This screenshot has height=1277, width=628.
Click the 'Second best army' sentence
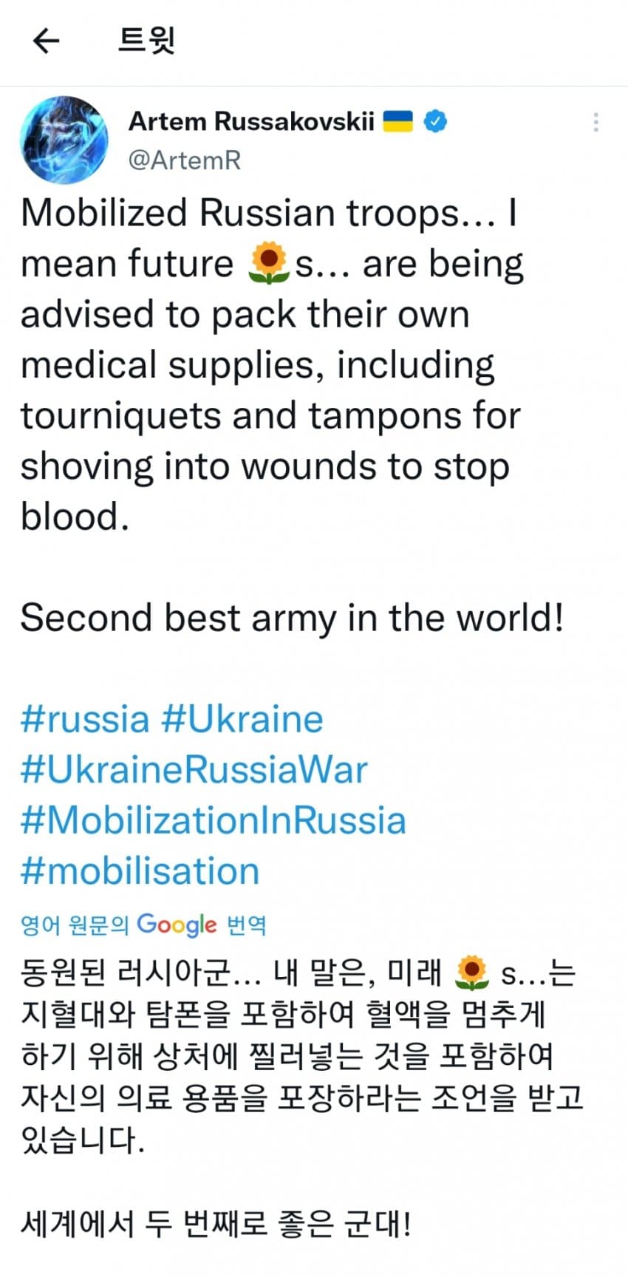pos(292,618)
